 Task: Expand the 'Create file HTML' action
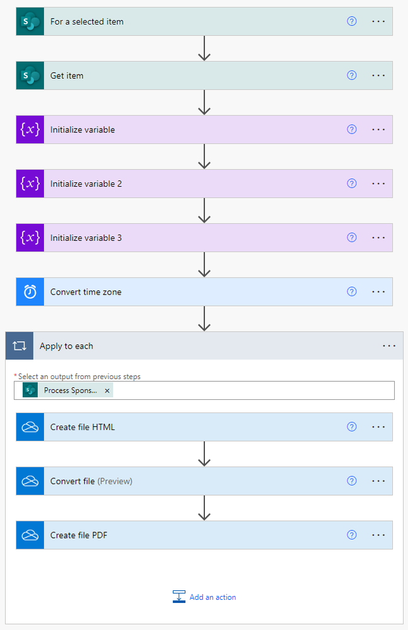[x=189, y=427]
